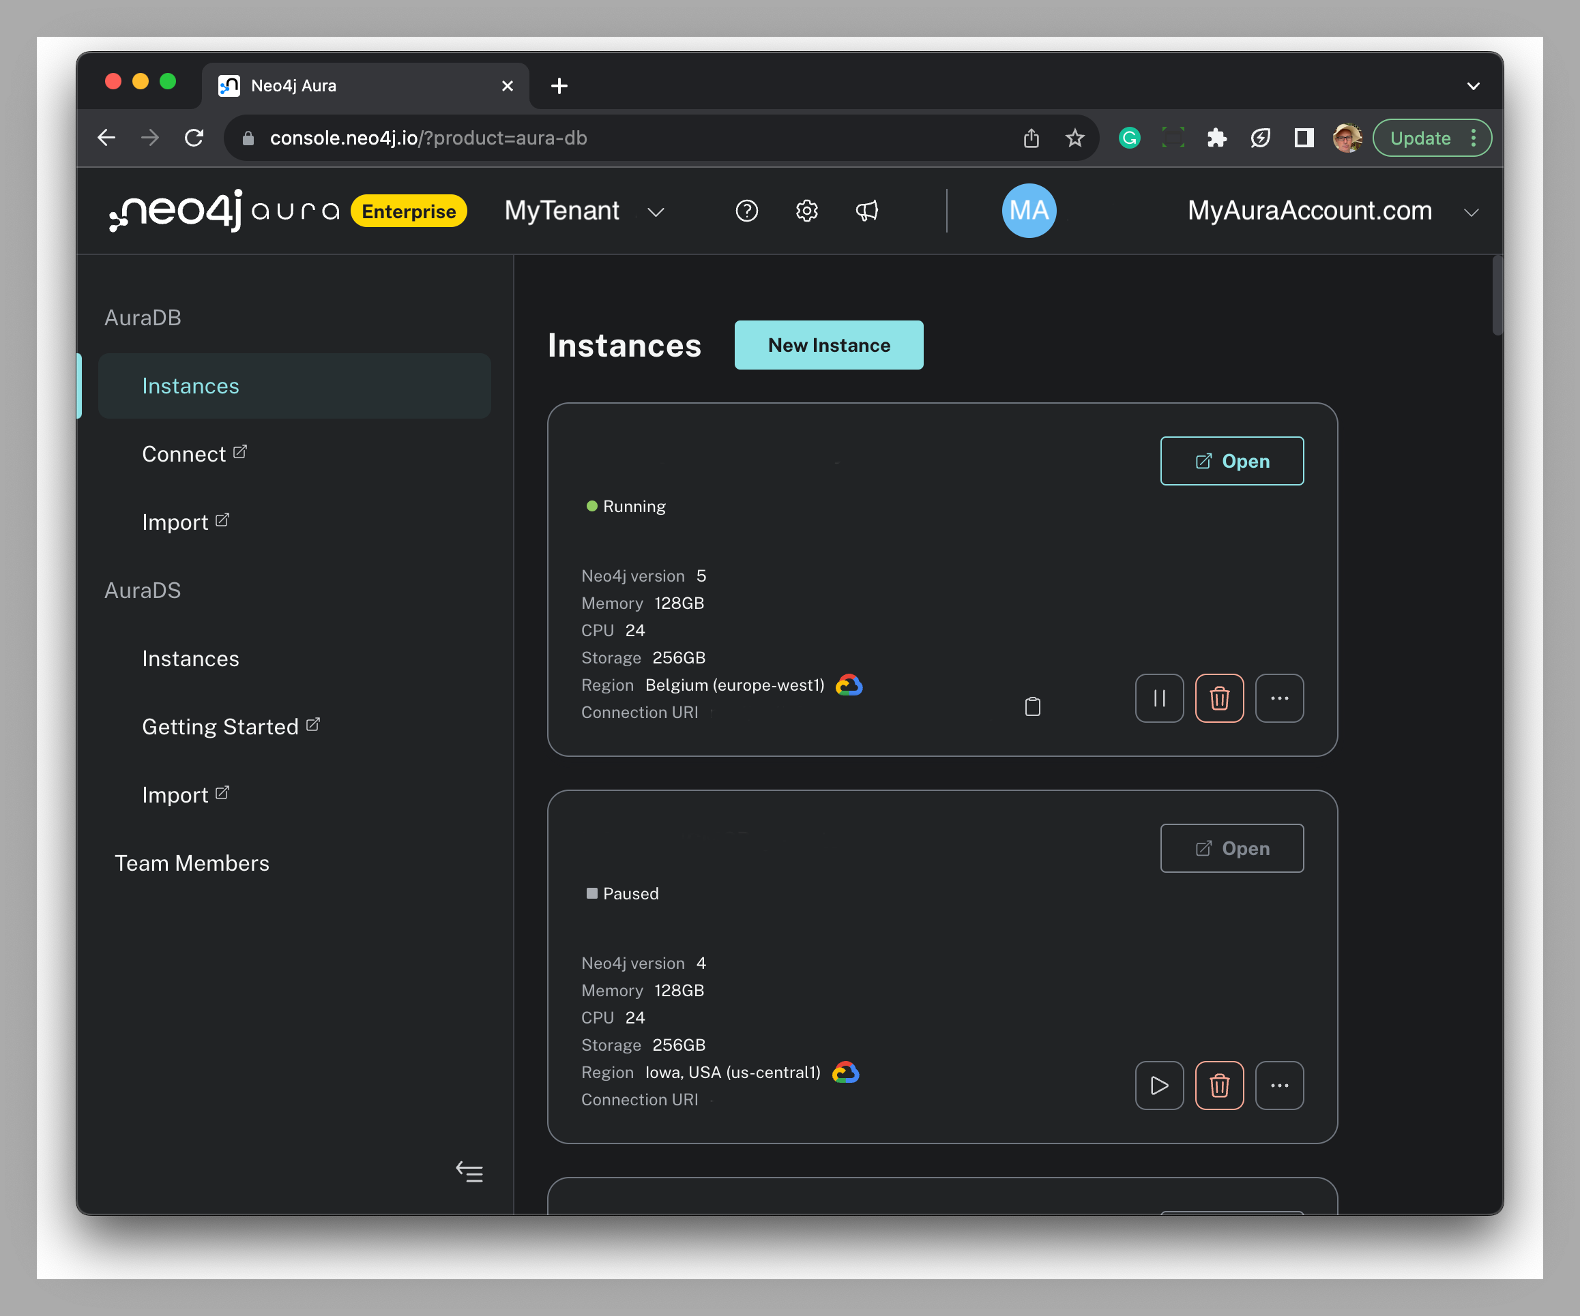Open more options for Iowa instance

[1280, 1085]
